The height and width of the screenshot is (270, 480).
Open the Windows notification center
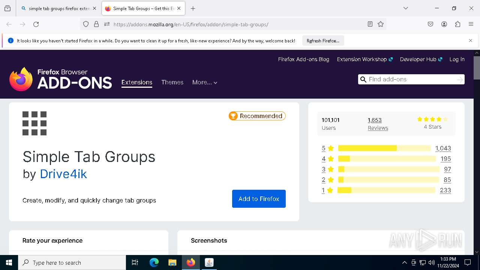[468, 262]
